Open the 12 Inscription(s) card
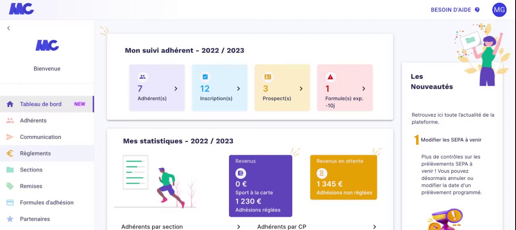This screenshot has width=516, height=230. tap(220, 88)
